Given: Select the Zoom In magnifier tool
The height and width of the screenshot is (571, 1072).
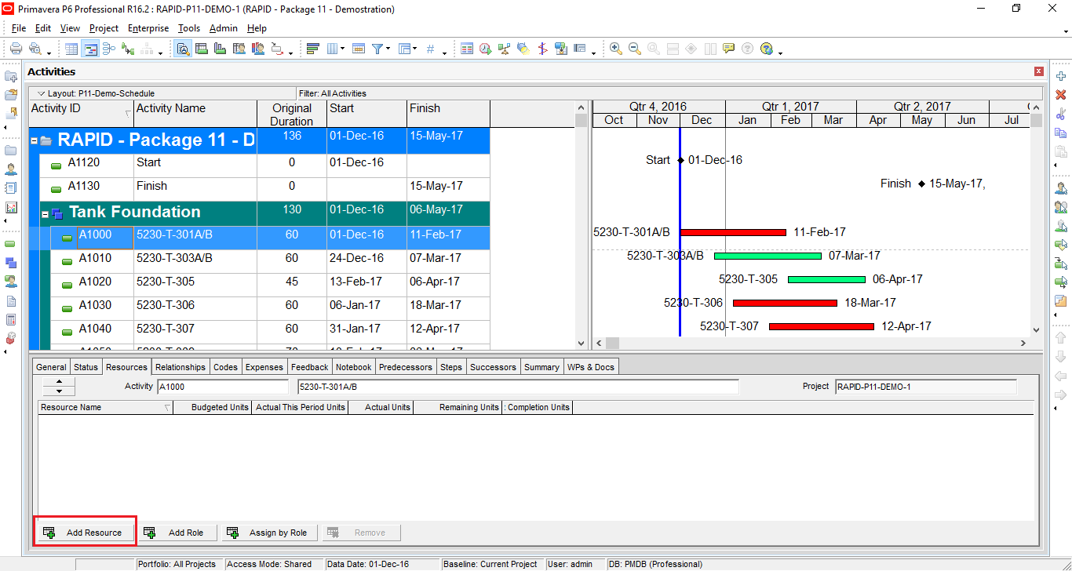Looking at the screenshot, I should click(x=614, y=49).
